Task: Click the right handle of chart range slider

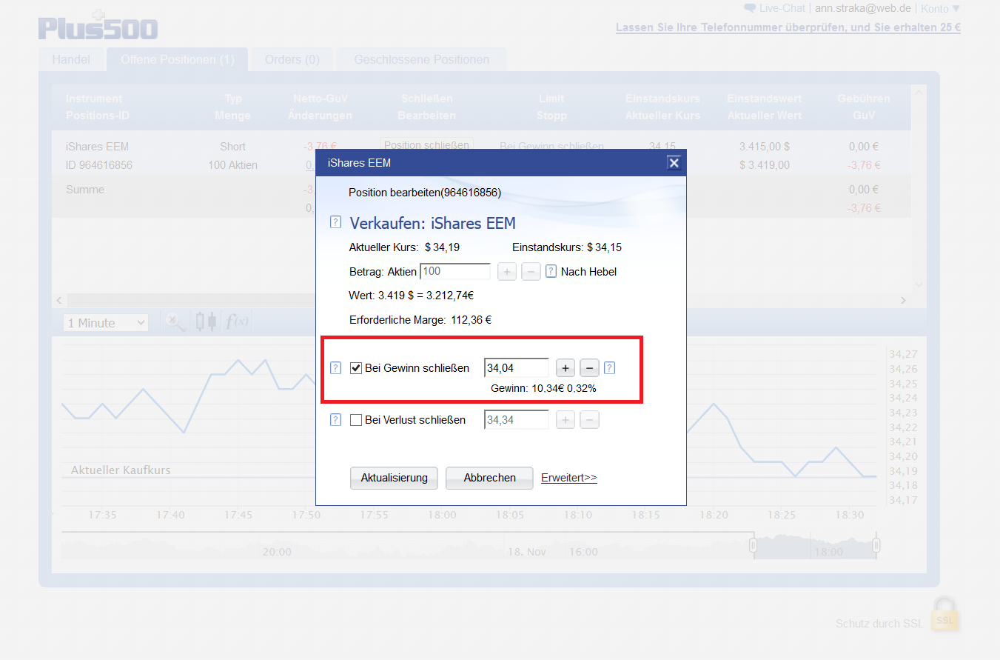Action: (x=876, y=546)
